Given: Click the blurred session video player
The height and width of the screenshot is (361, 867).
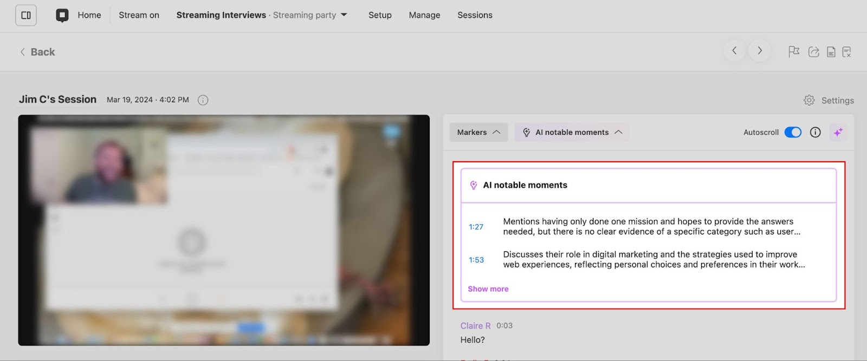Looking at the screenshot, I should click(224, 230).
